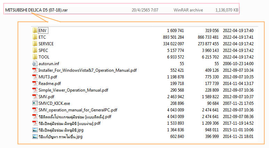Click the Readme.pdf file name

[x=49, y=84]
